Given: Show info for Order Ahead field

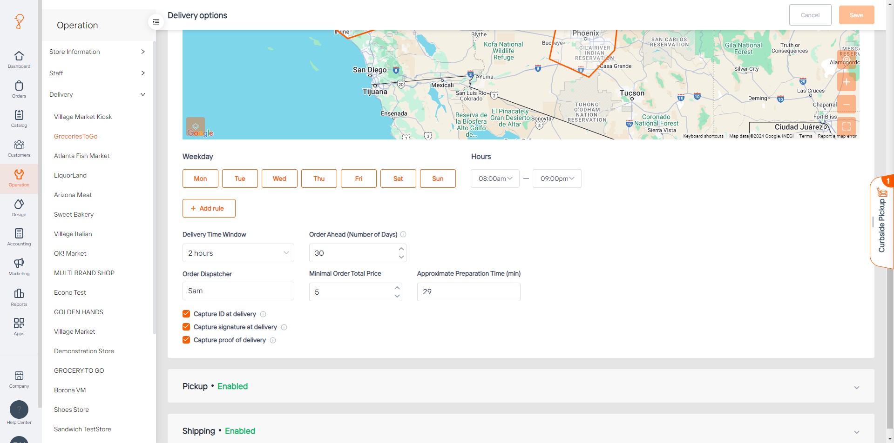Looking at the screenshot, I should click(403, 234).
